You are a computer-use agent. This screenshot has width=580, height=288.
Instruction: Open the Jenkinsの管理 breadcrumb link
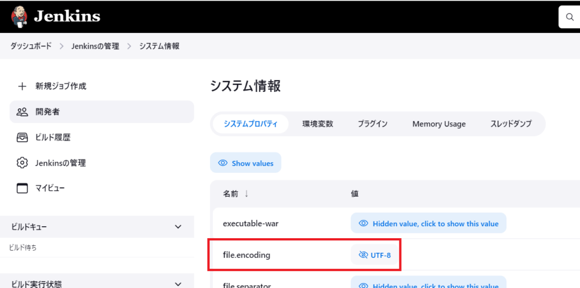pos(95,46)
